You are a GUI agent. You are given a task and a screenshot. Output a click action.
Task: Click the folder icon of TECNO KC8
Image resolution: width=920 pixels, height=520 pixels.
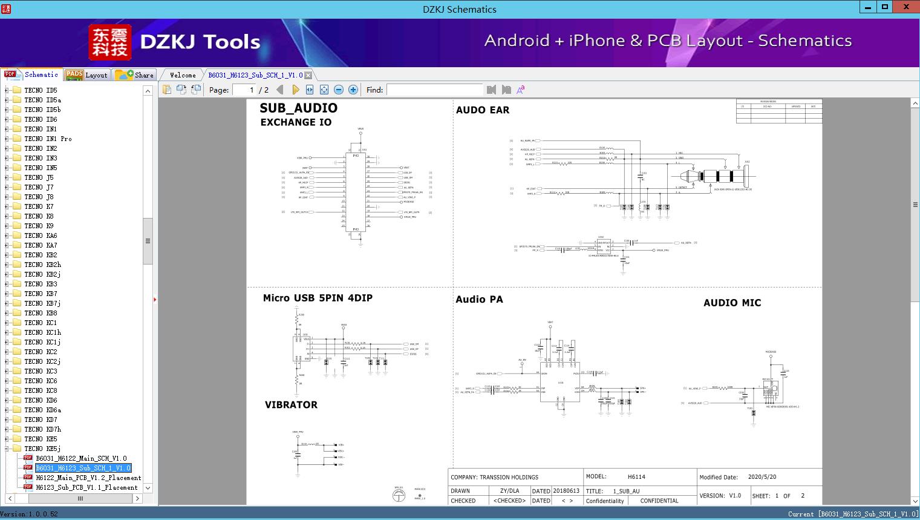pyautogui.click(x=16, y=390)
